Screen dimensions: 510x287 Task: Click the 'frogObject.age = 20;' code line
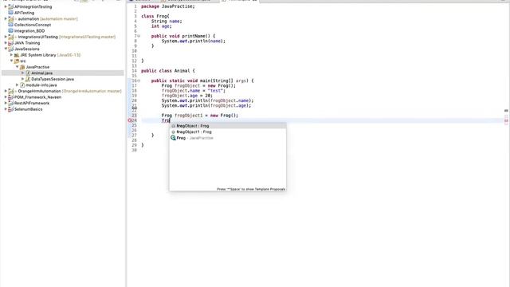tap(187, 96)
